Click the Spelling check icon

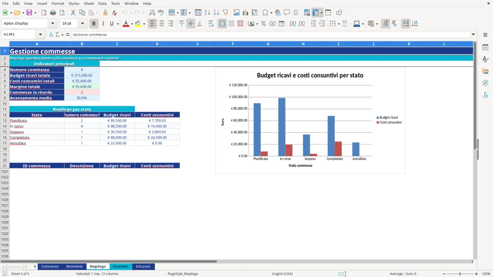point(161,13)
